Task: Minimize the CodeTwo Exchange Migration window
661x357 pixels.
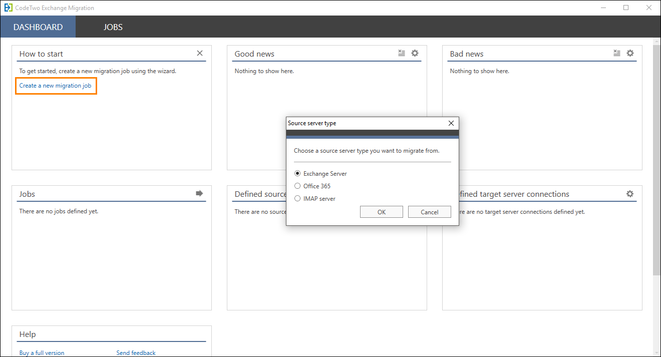Action: [603, 8]
